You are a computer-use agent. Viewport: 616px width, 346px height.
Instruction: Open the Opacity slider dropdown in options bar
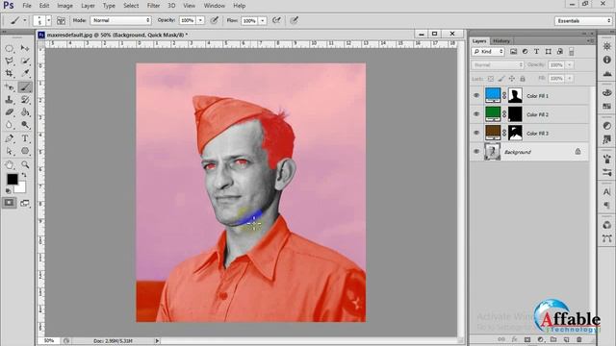(200, 20)
